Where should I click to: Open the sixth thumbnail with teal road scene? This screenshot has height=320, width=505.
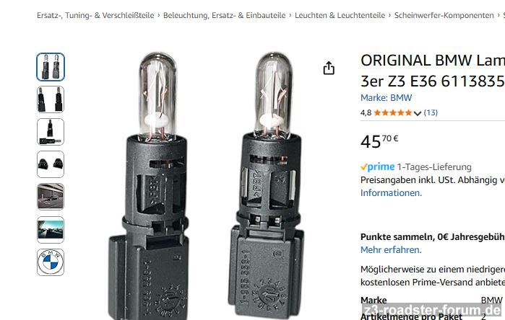(x=51, y=229)
